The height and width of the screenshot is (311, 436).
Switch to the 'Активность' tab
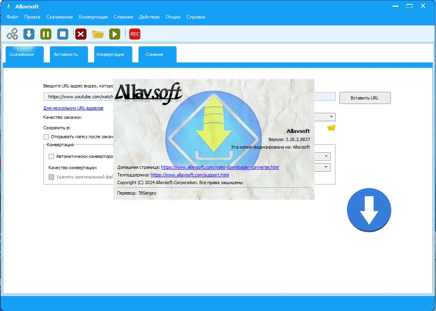click(x=69, y=54)
